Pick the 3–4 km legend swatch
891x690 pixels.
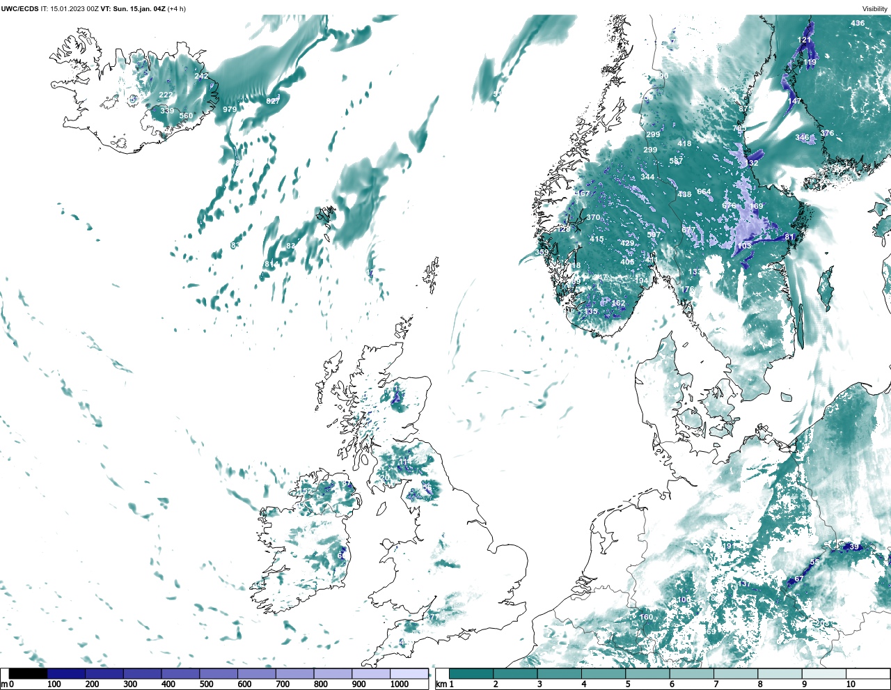click(x=560, y=674)
